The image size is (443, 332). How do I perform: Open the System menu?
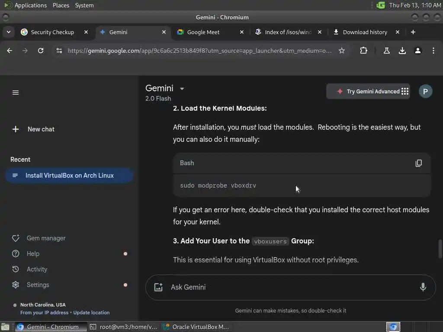84,5
